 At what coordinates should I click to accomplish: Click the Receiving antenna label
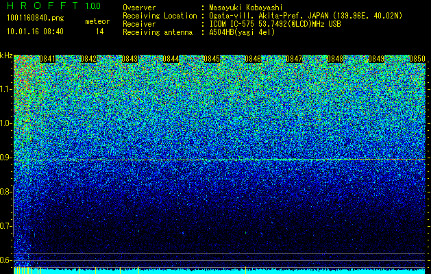point(158,32)
